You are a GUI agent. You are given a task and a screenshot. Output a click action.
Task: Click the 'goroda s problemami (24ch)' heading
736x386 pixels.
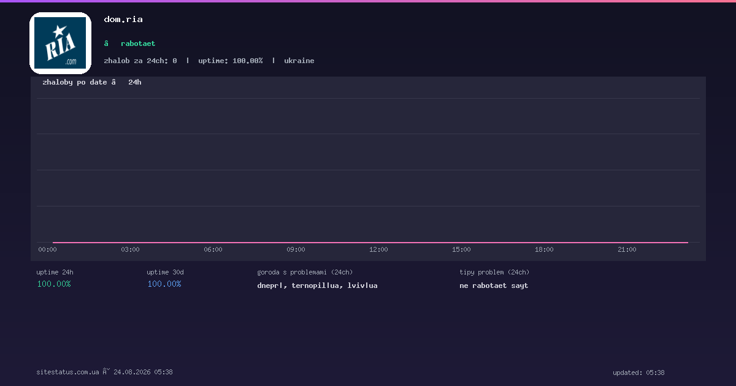(x=305, y=272)
